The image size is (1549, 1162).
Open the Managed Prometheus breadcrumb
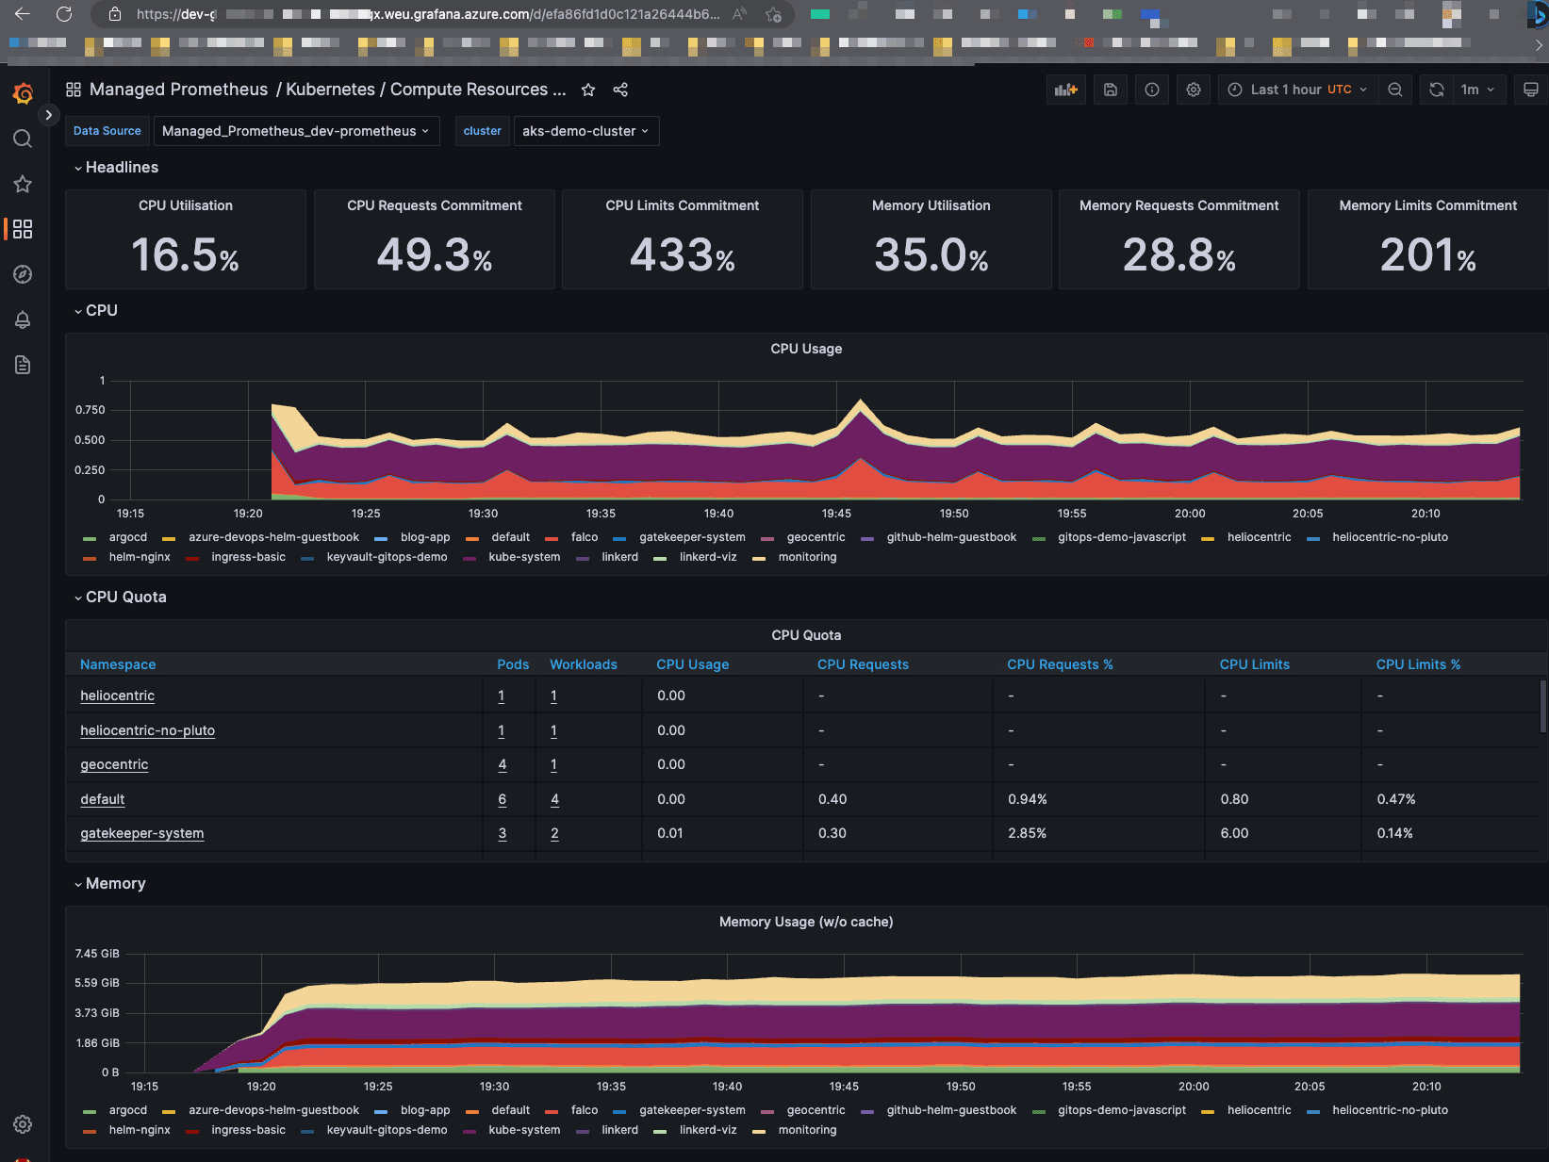178,90
